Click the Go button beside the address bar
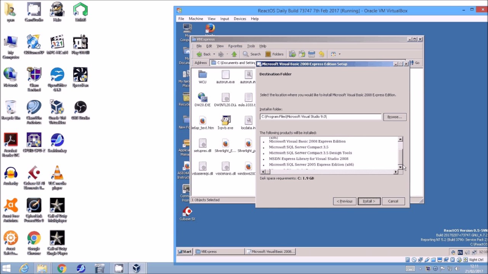Viewport: 488px width, 274px height. pos(416,63)
